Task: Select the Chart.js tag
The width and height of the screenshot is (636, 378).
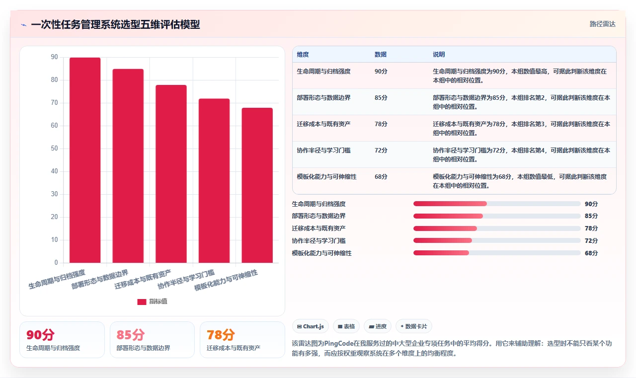Action: 311,326
